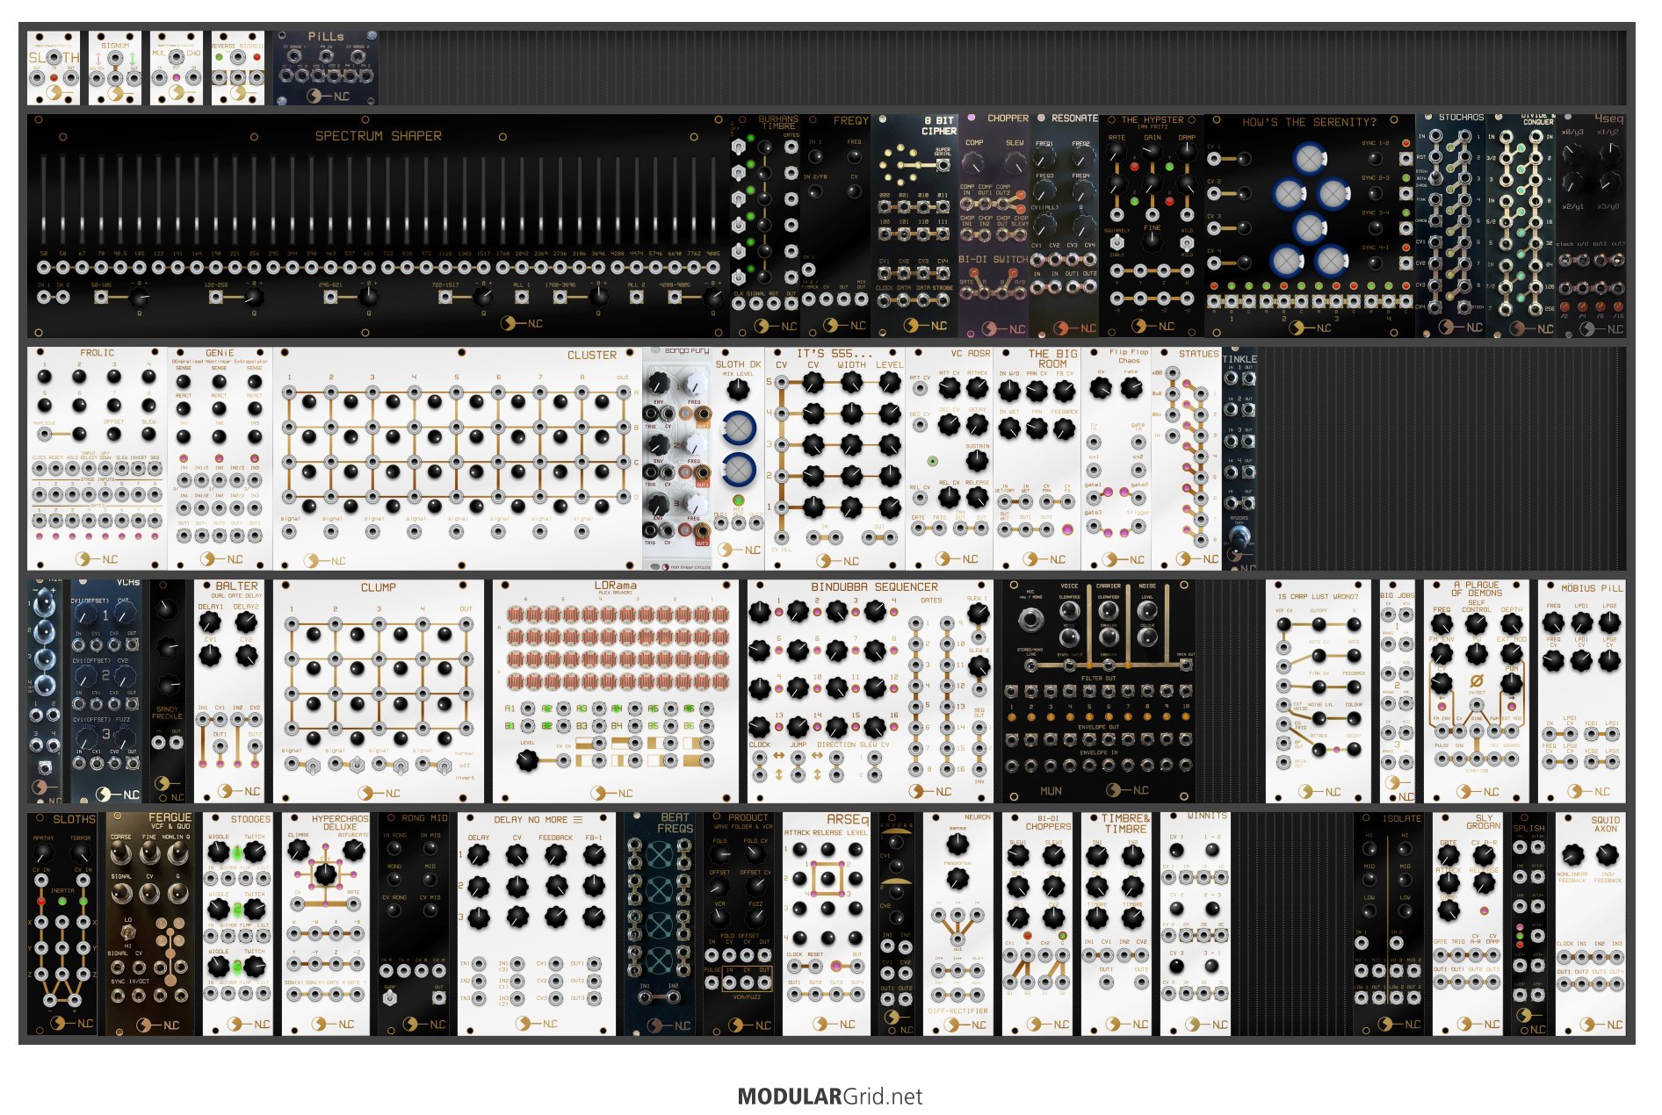This screenshot has width=1662, height=1115.
Task: Click the 141 band slider in Spectrum Shaper
Action: [x=177, y=199]
